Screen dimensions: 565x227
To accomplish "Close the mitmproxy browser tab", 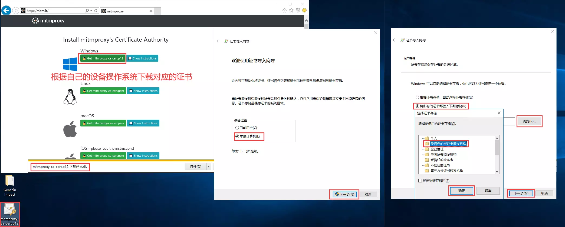I will click(x=151, y=11).
